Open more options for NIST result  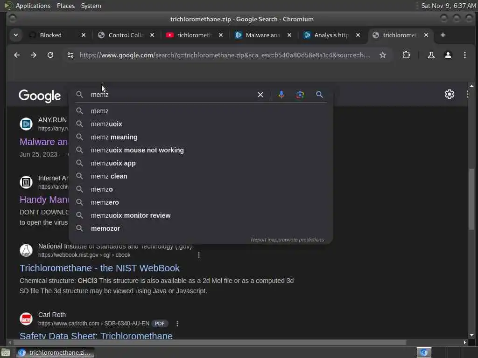199,255
